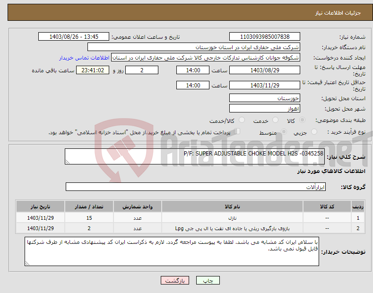
Task: Click the response deadline 14:00 time field
Action: 193,70
